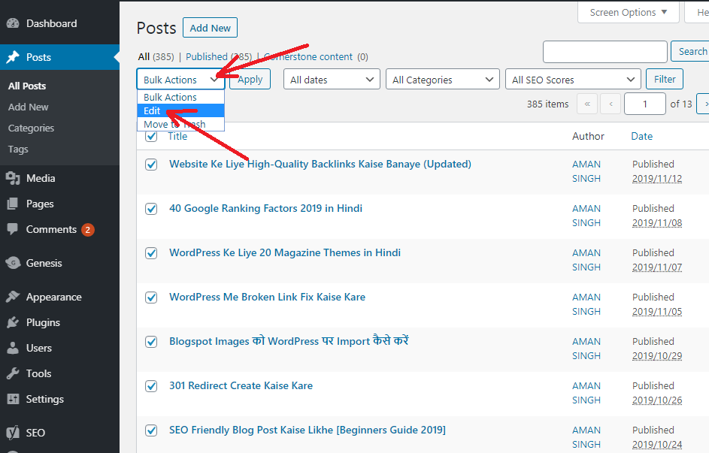This screenshot has width=709, height=453.
Task: Click the Search posts button
Action: [690, 52]
